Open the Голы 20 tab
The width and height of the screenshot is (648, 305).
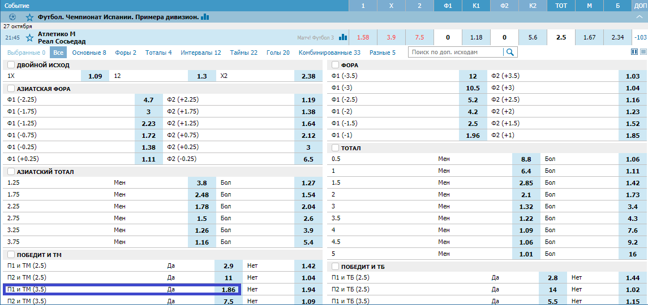(278, 53)
